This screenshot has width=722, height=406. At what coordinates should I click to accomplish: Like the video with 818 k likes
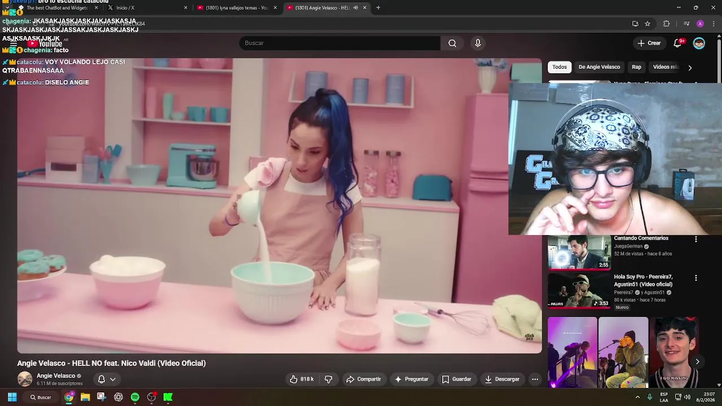click(x=302, y=379)
